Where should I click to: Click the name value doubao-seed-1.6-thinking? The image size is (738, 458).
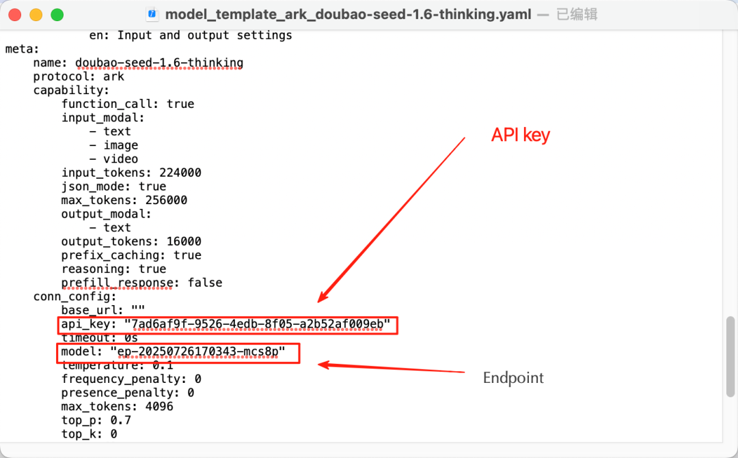click(159, 63)
